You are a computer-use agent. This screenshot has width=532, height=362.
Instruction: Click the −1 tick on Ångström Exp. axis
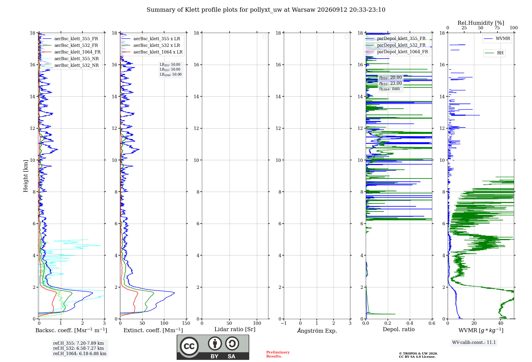[x=284, y=323]
